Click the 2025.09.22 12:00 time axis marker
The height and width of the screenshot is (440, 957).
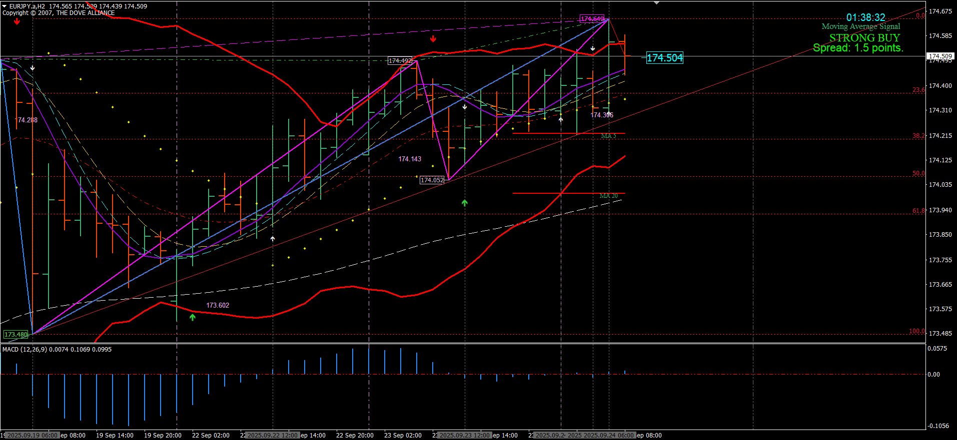[x=273, y=436]
